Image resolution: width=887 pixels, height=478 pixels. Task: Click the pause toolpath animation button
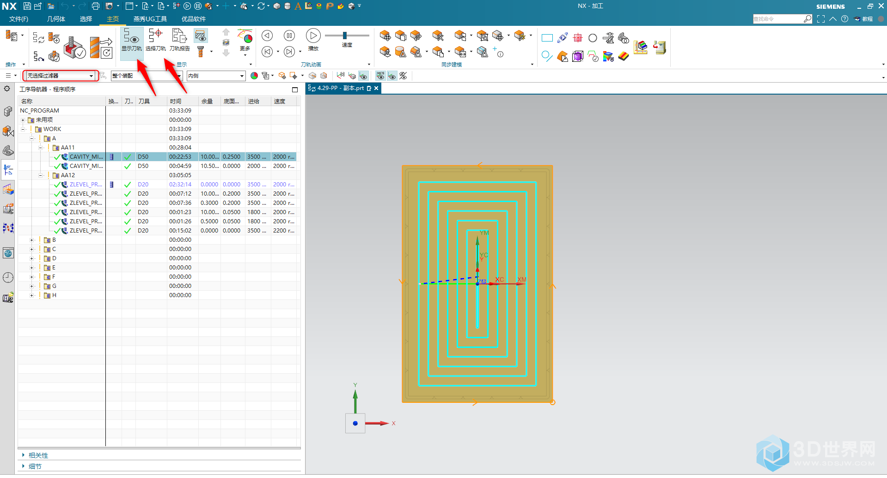[x=289, y=36]
